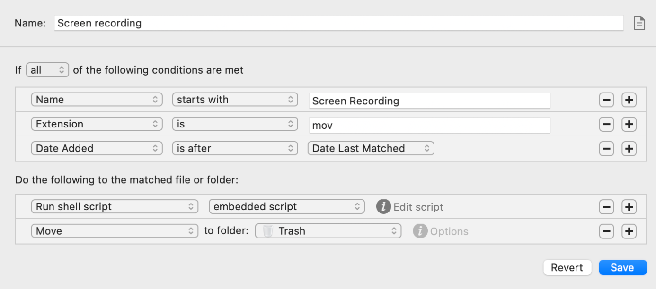Remove the Run shell script action

click(x=606, y=207)
